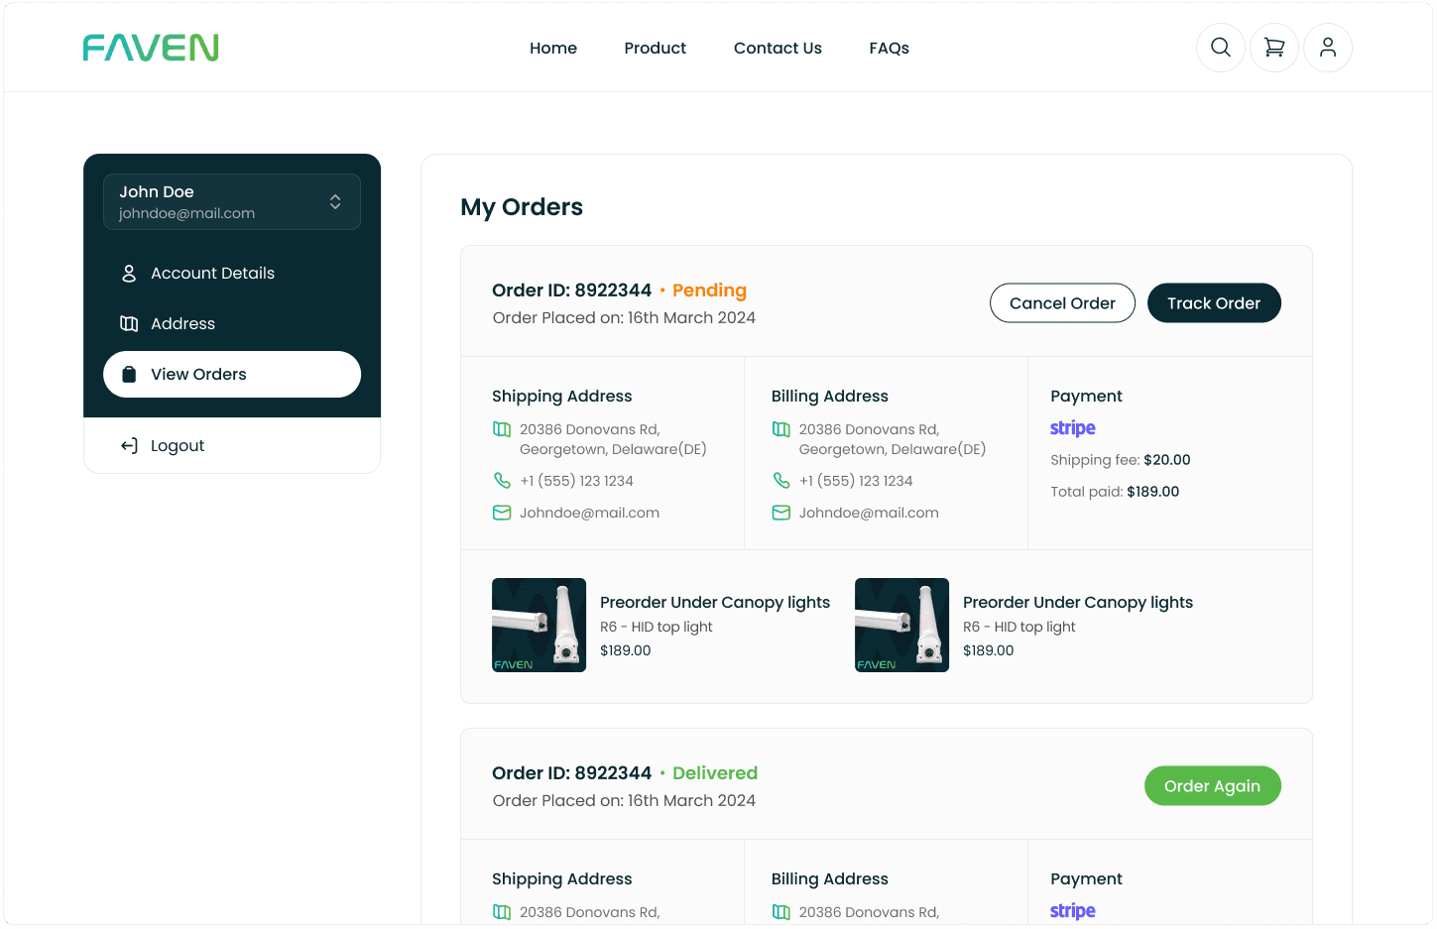
Task: Open the shopping cart icon
Action: (1274, 48)
